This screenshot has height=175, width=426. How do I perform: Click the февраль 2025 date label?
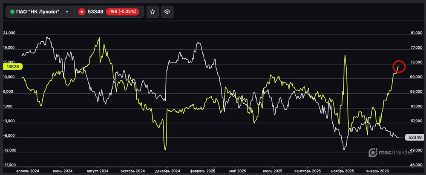[x=203, y=171]
